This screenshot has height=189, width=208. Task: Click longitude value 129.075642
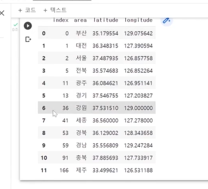pyautogui.click(x=138, y=34)
